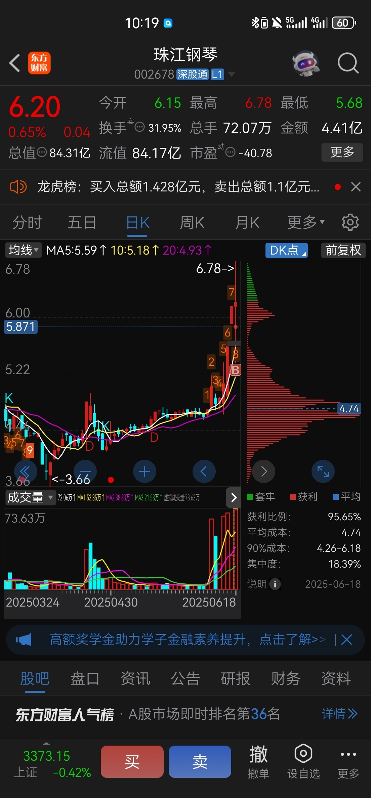The height and width of the screenshot is (798, 371).
Task: Tap the 20250618 date label
Action: (x=209, y=602)
